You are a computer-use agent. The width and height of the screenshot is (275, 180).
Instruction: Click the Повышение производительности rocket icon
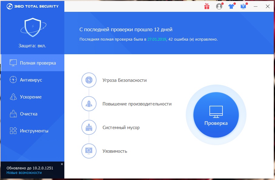click(89, 104)
